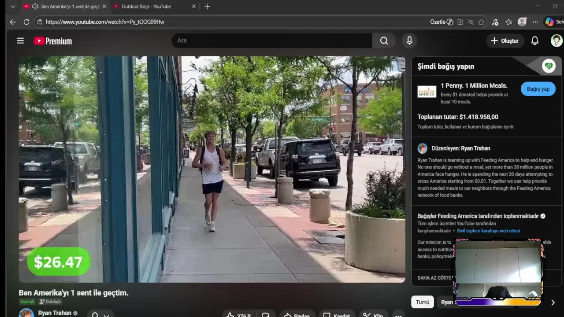Click next arrow on filter chips
Viewport: 564px width, 317px height.
553,302
